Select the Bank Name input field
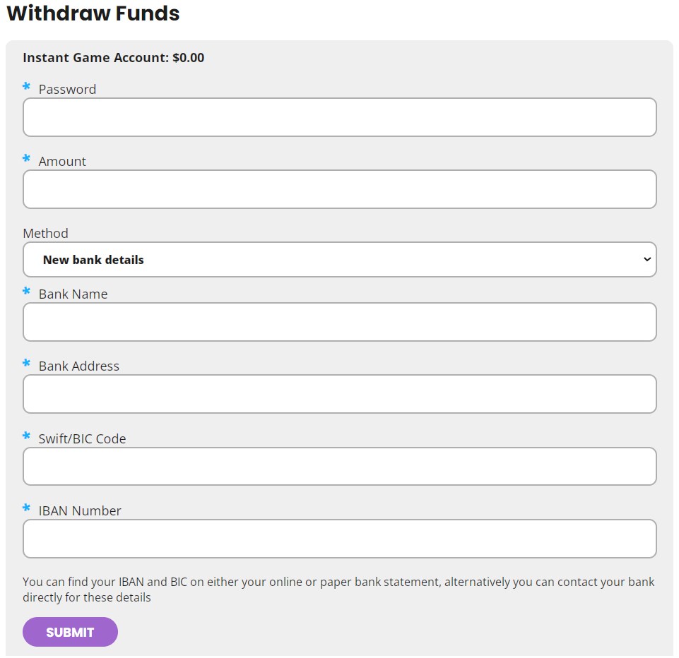The height and width of the screenshot is (658, 679). pos(339,322)
